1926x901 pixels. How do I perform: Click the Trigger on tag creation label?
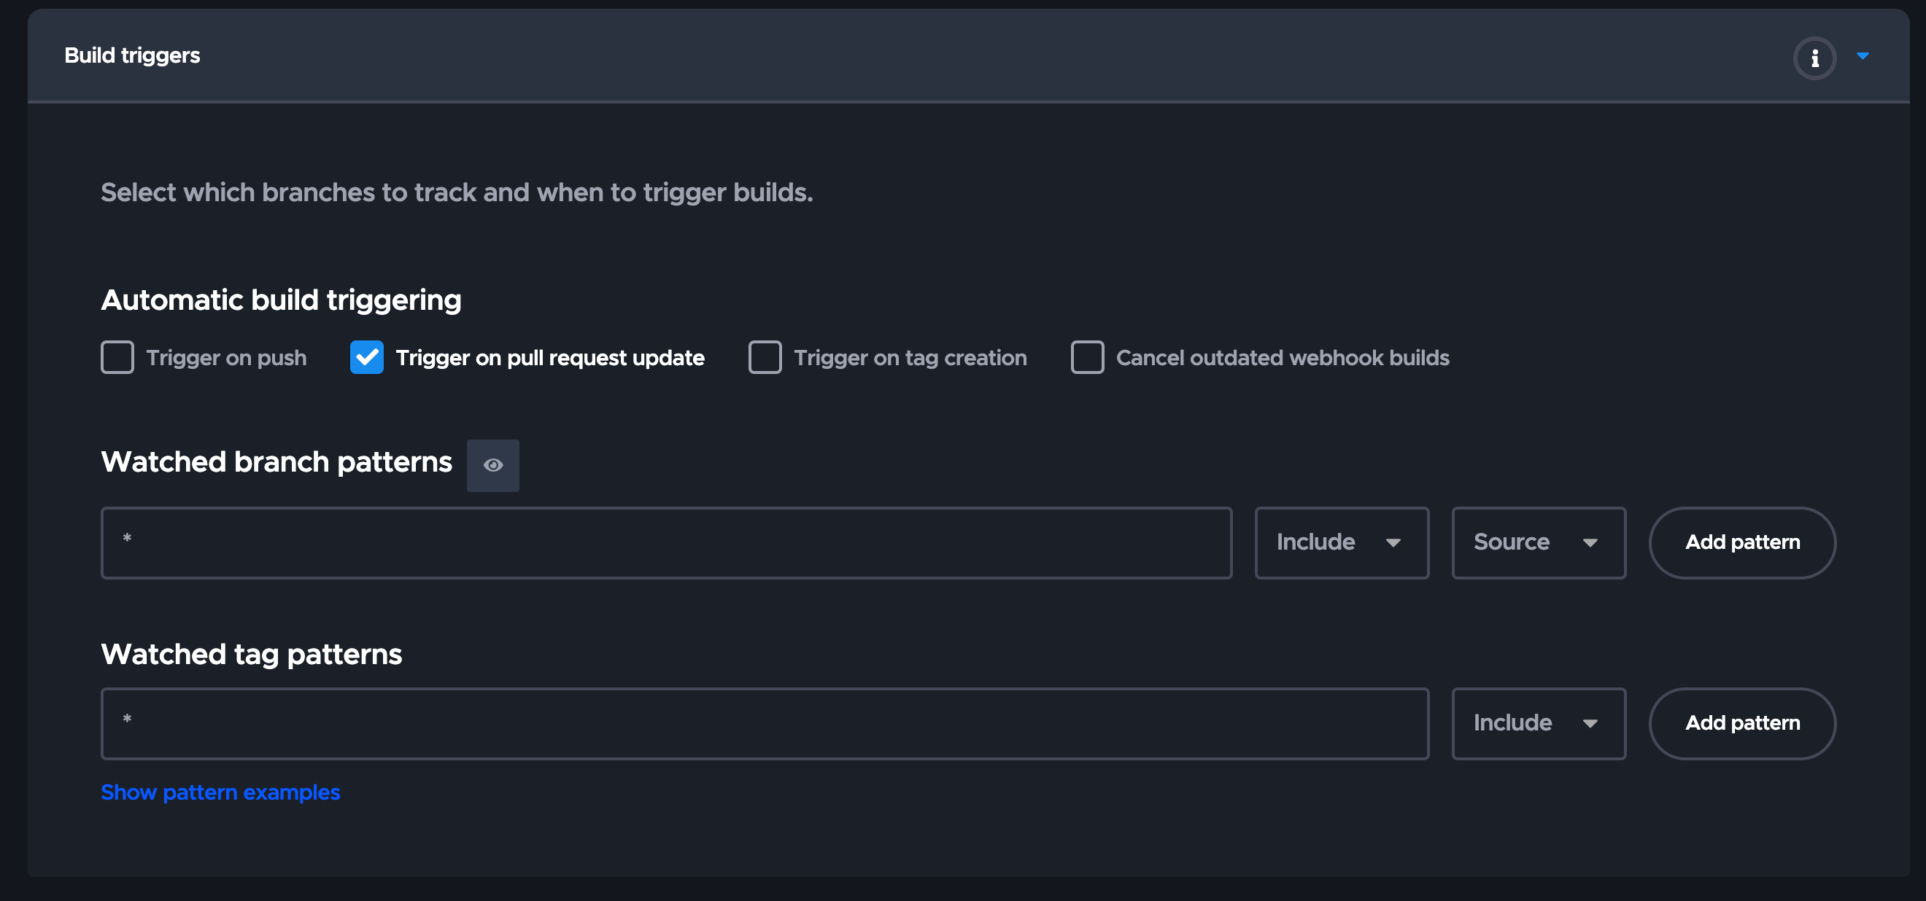[x=910, y=358]
